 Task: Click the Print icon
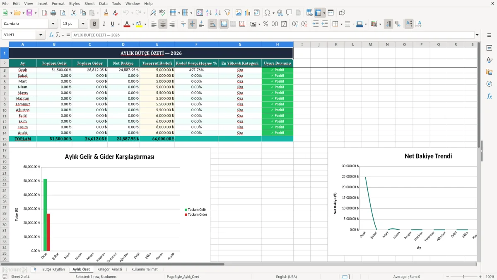[54, 13]
